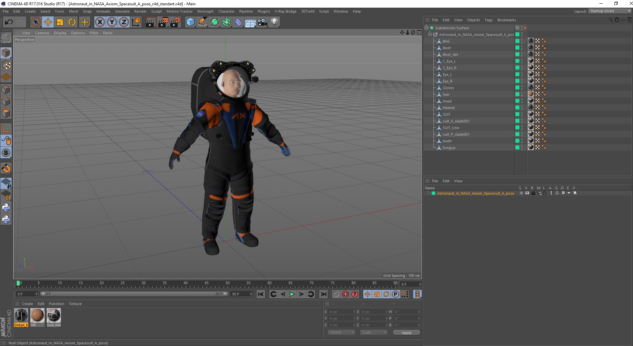Toggle the X axis lock
Image resolution: width=633 pixels, height=346 pixels.
click(x=100, y=22)
